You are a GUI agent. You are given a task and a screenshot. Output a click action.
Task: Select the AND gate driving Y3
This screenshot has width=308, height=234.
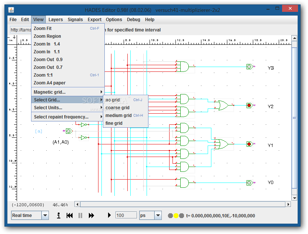(184, 67)
